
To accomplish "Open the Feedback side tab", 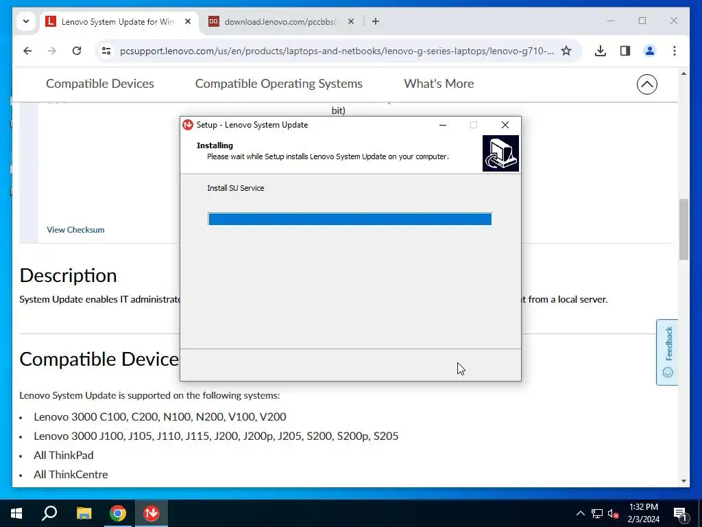I will click(x=667, y=352).
